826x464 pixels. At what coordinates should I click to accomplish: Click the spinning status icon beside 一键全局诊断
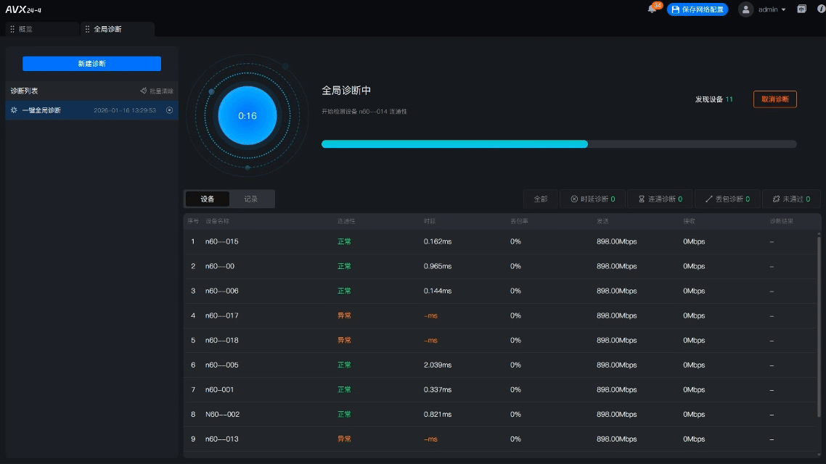[x=14, y=110]
